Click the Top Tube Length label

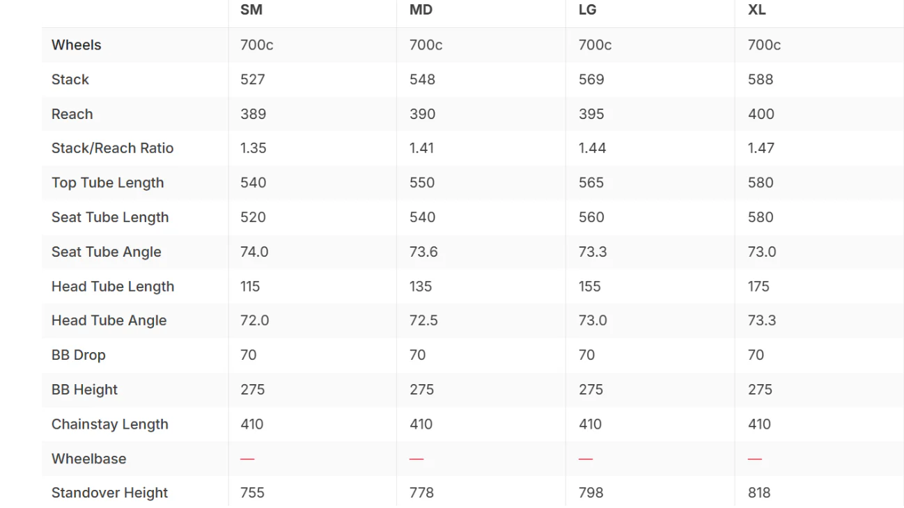pos(108,183)
